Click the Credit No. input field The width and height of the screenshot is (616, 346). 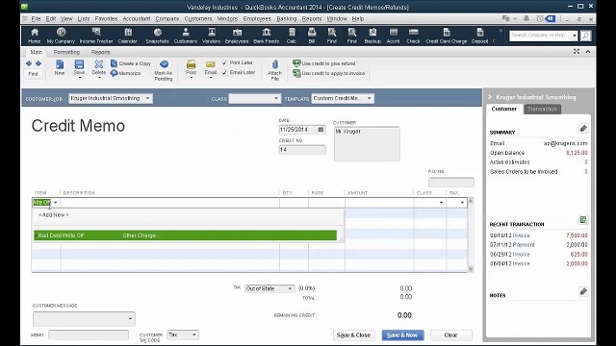tap(302, 150)
